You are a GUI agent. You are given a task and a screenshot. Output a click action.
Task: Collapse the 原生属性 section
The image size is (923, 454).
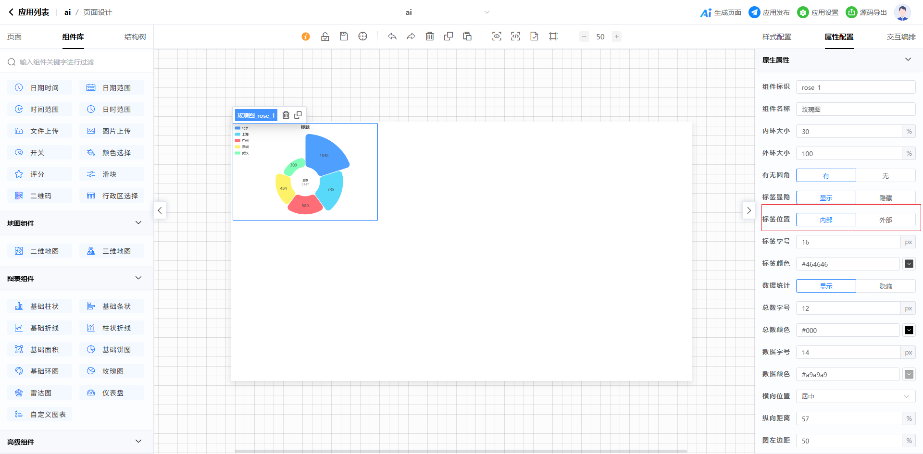908,60
